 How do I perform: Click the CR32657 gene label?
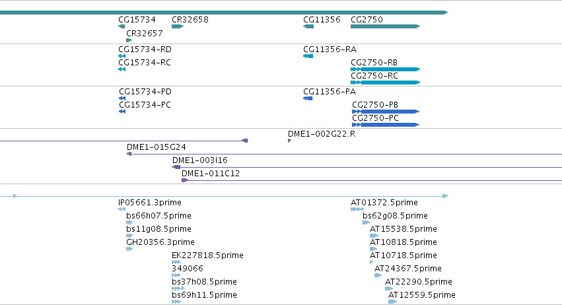145,33
